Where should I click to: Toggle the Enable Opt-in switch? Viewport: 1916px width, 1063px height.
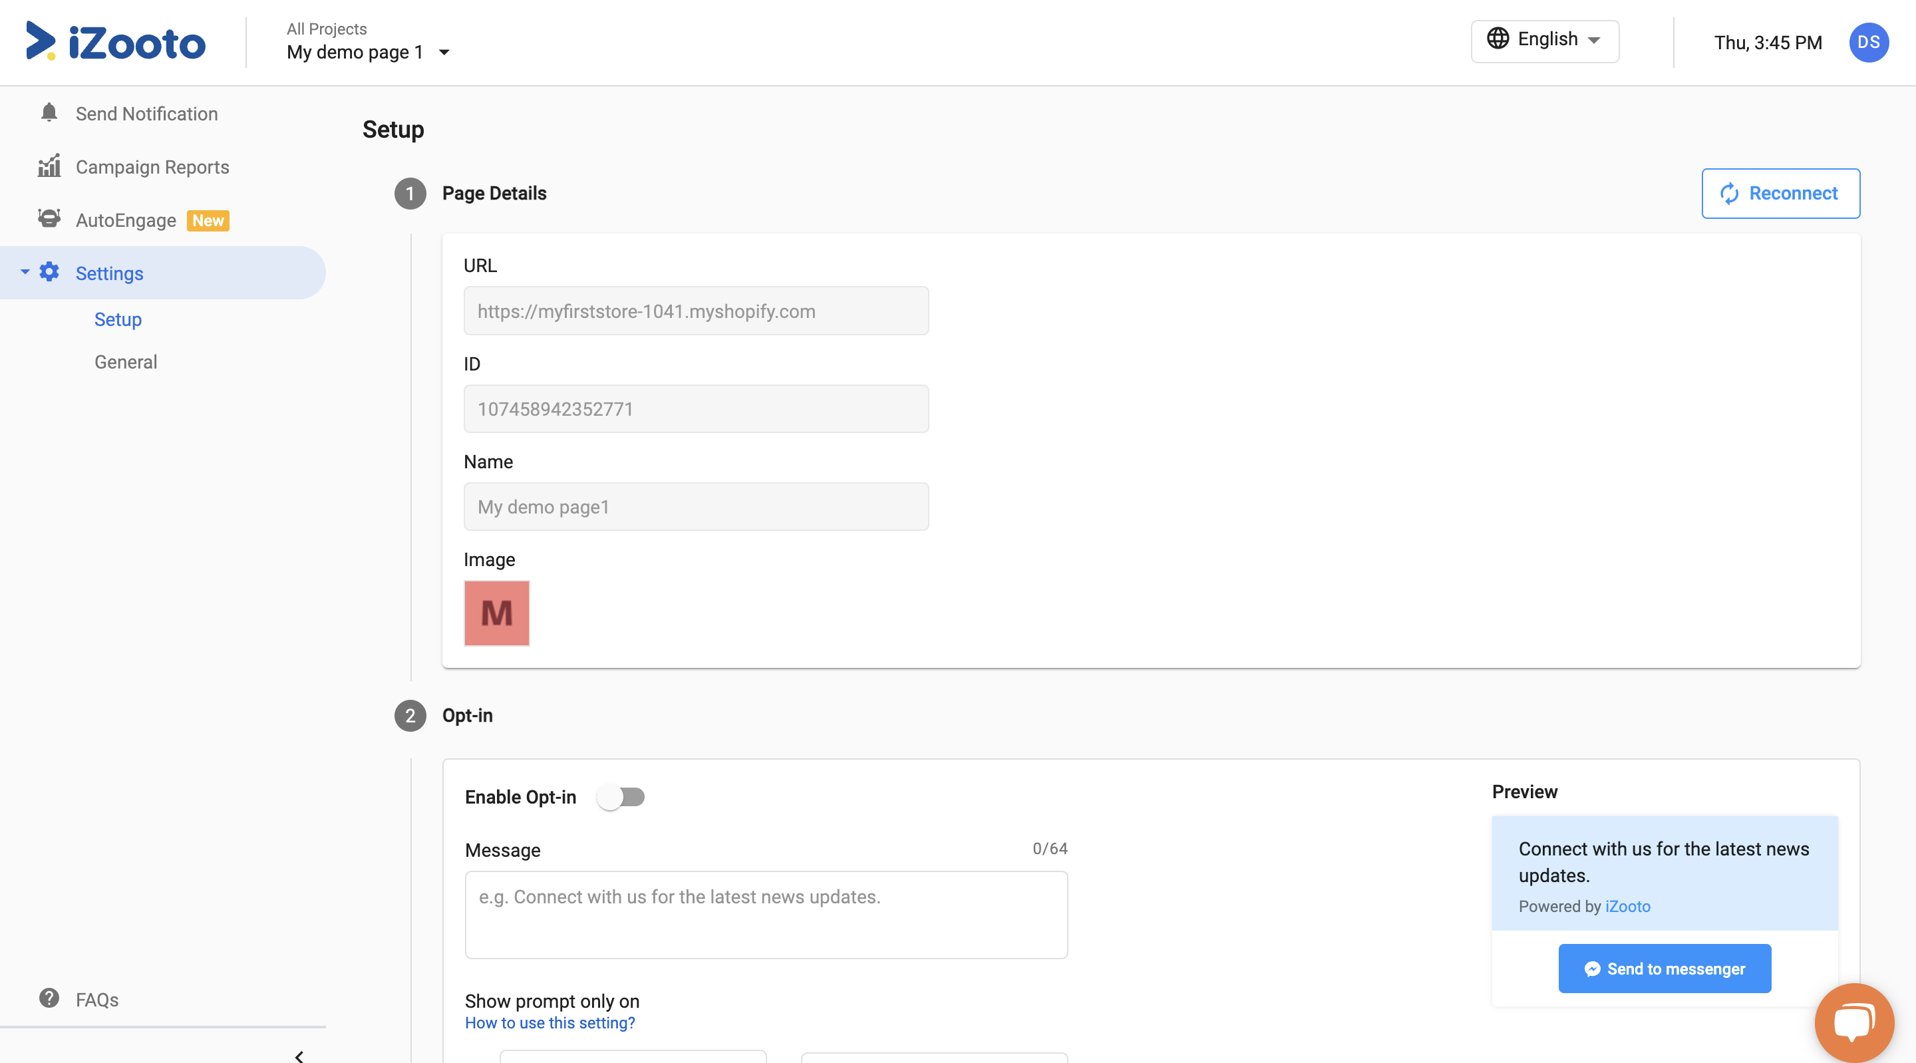pos(621,797)
